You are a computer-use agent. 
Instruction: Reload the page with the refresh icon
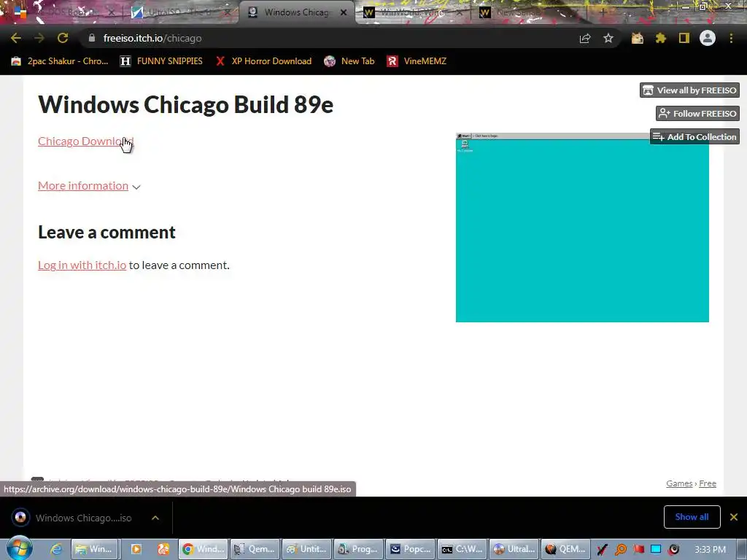pyautogui.click(x=63, y=38)
